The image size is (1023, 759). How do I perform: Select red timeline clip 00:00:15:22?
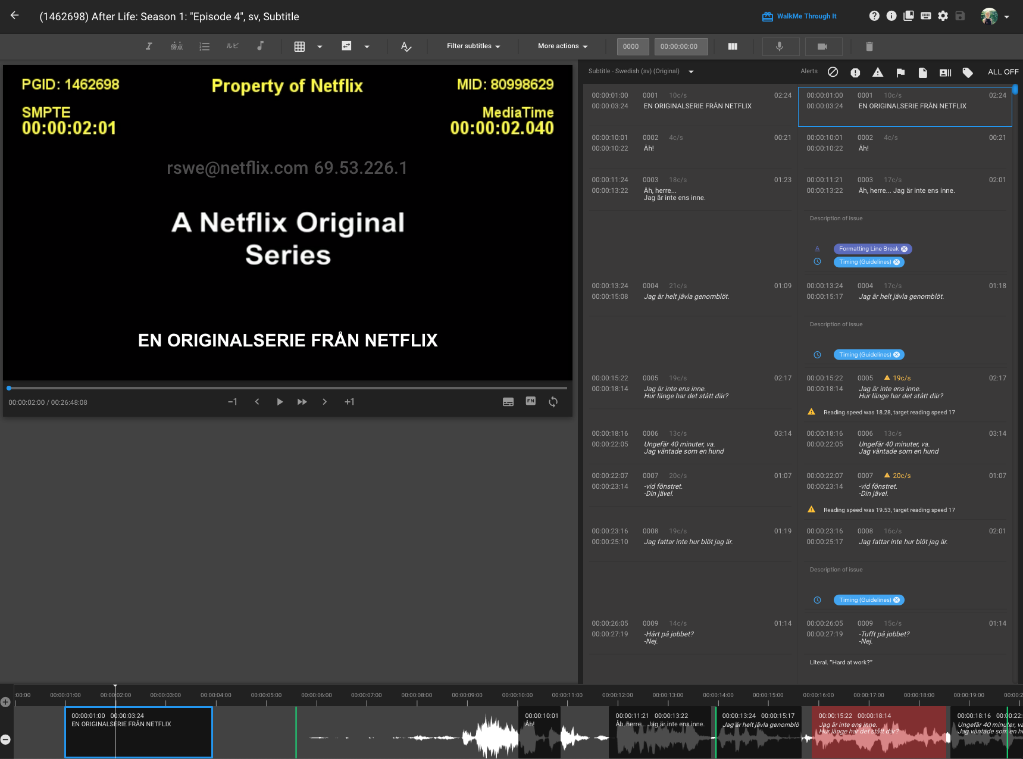click(879, 732)
